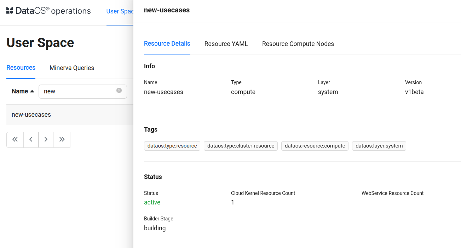
Task: Clear the name search filter
Action: click(x=119, y=91)
